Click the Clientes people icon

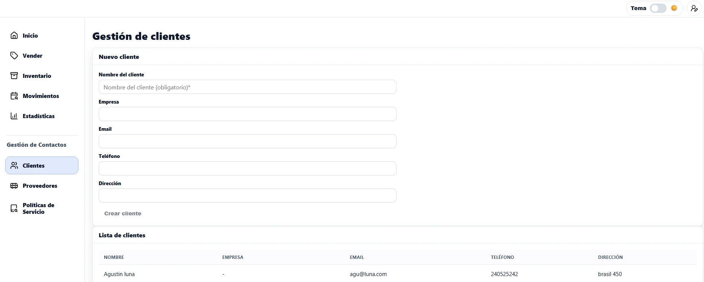pos(14,165)
